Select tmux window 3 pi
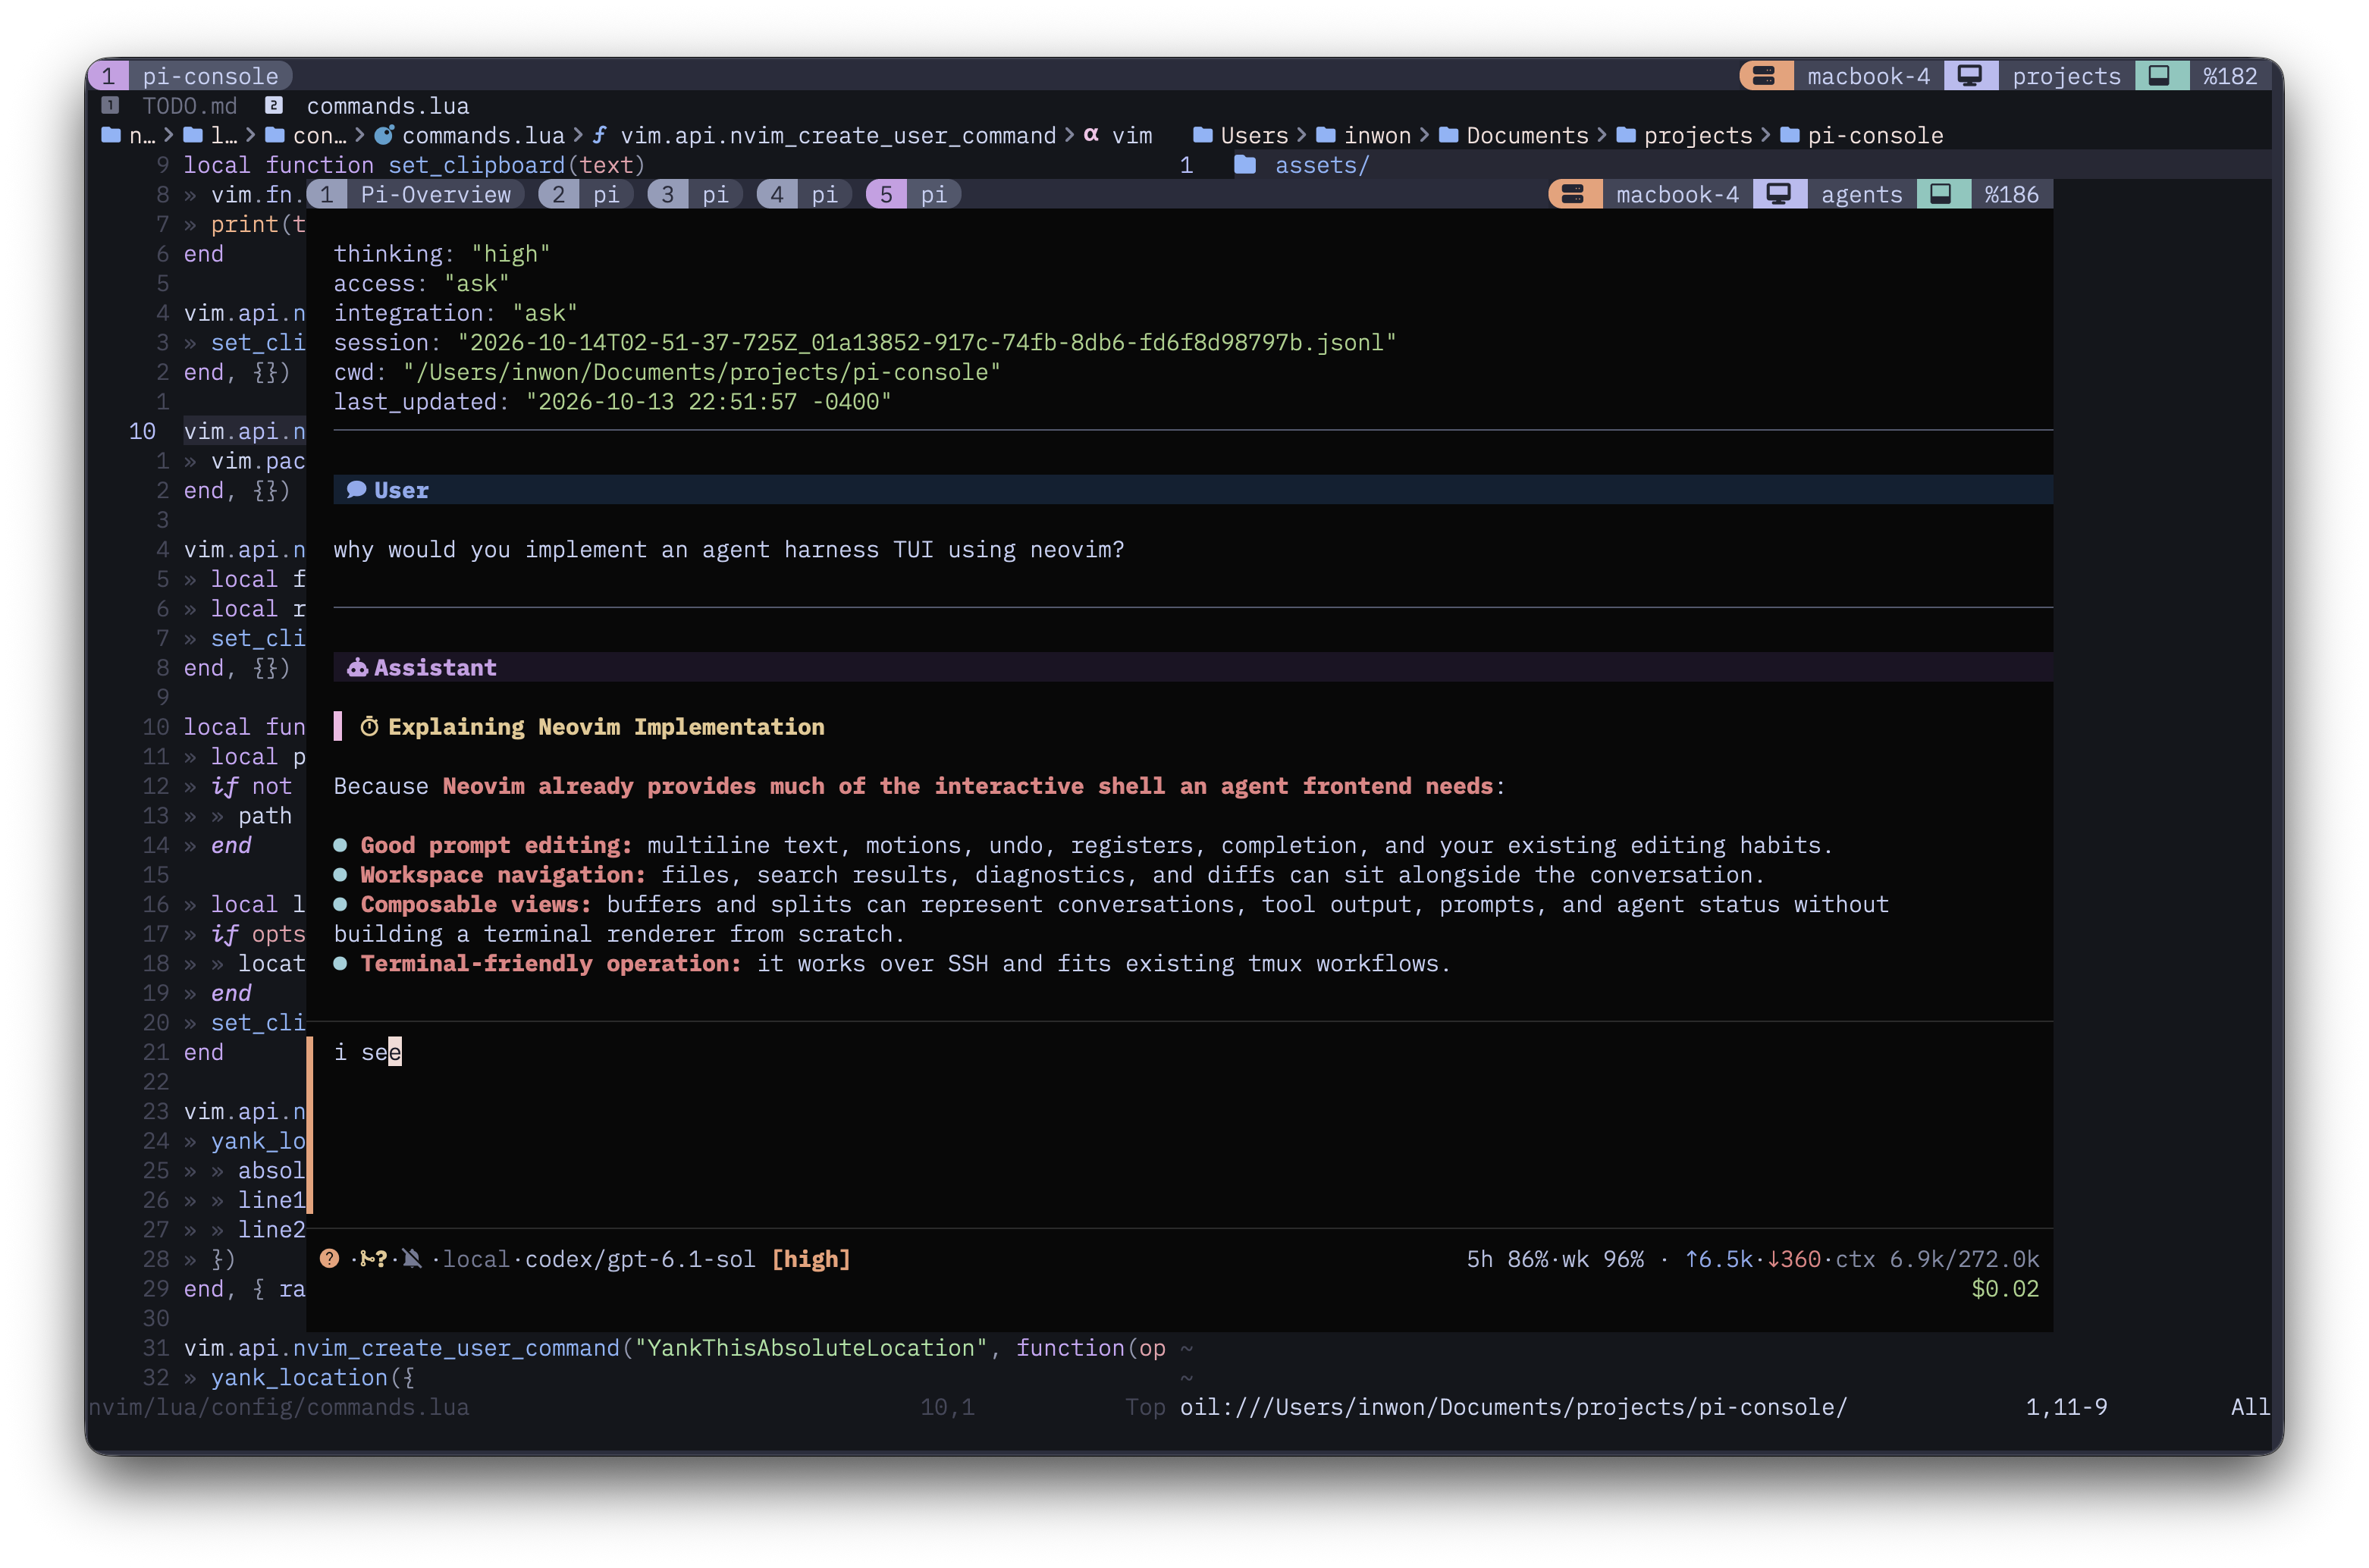This screenshot has height=1568, width=2369. point(694,194)
